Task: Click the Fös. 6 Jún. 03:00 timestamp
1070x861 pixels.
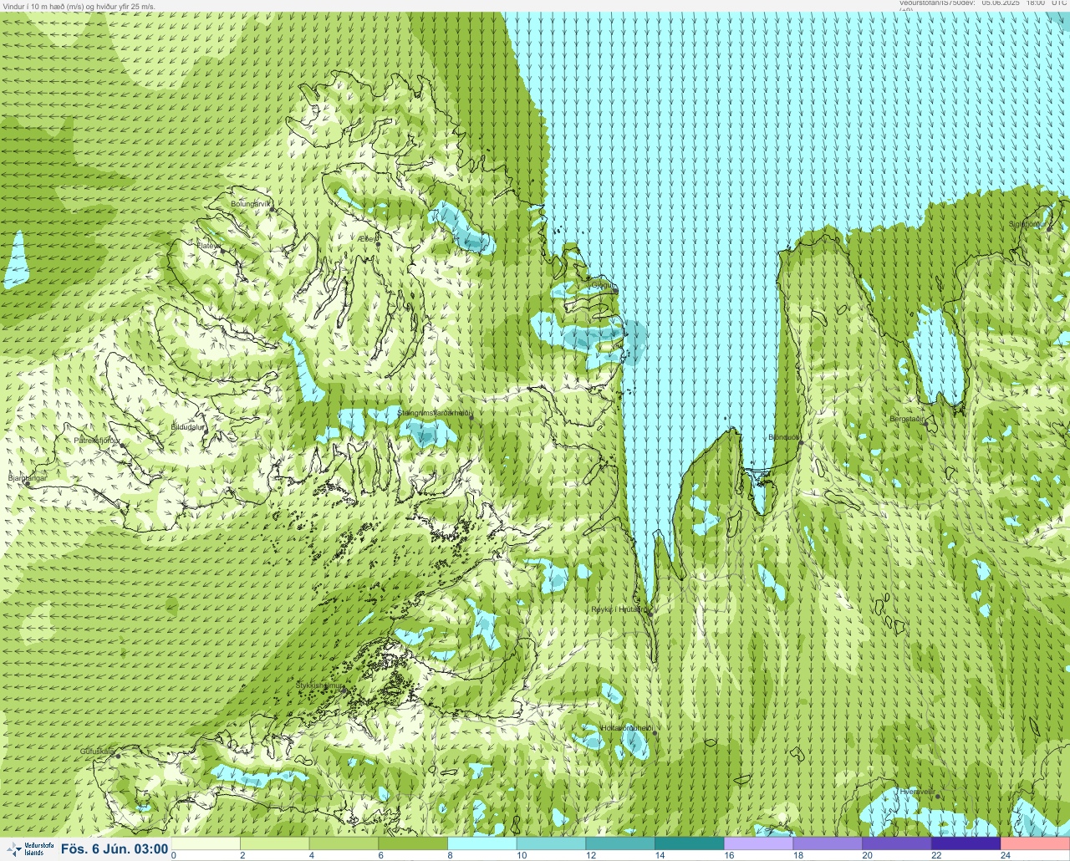Action: [115, 848]
